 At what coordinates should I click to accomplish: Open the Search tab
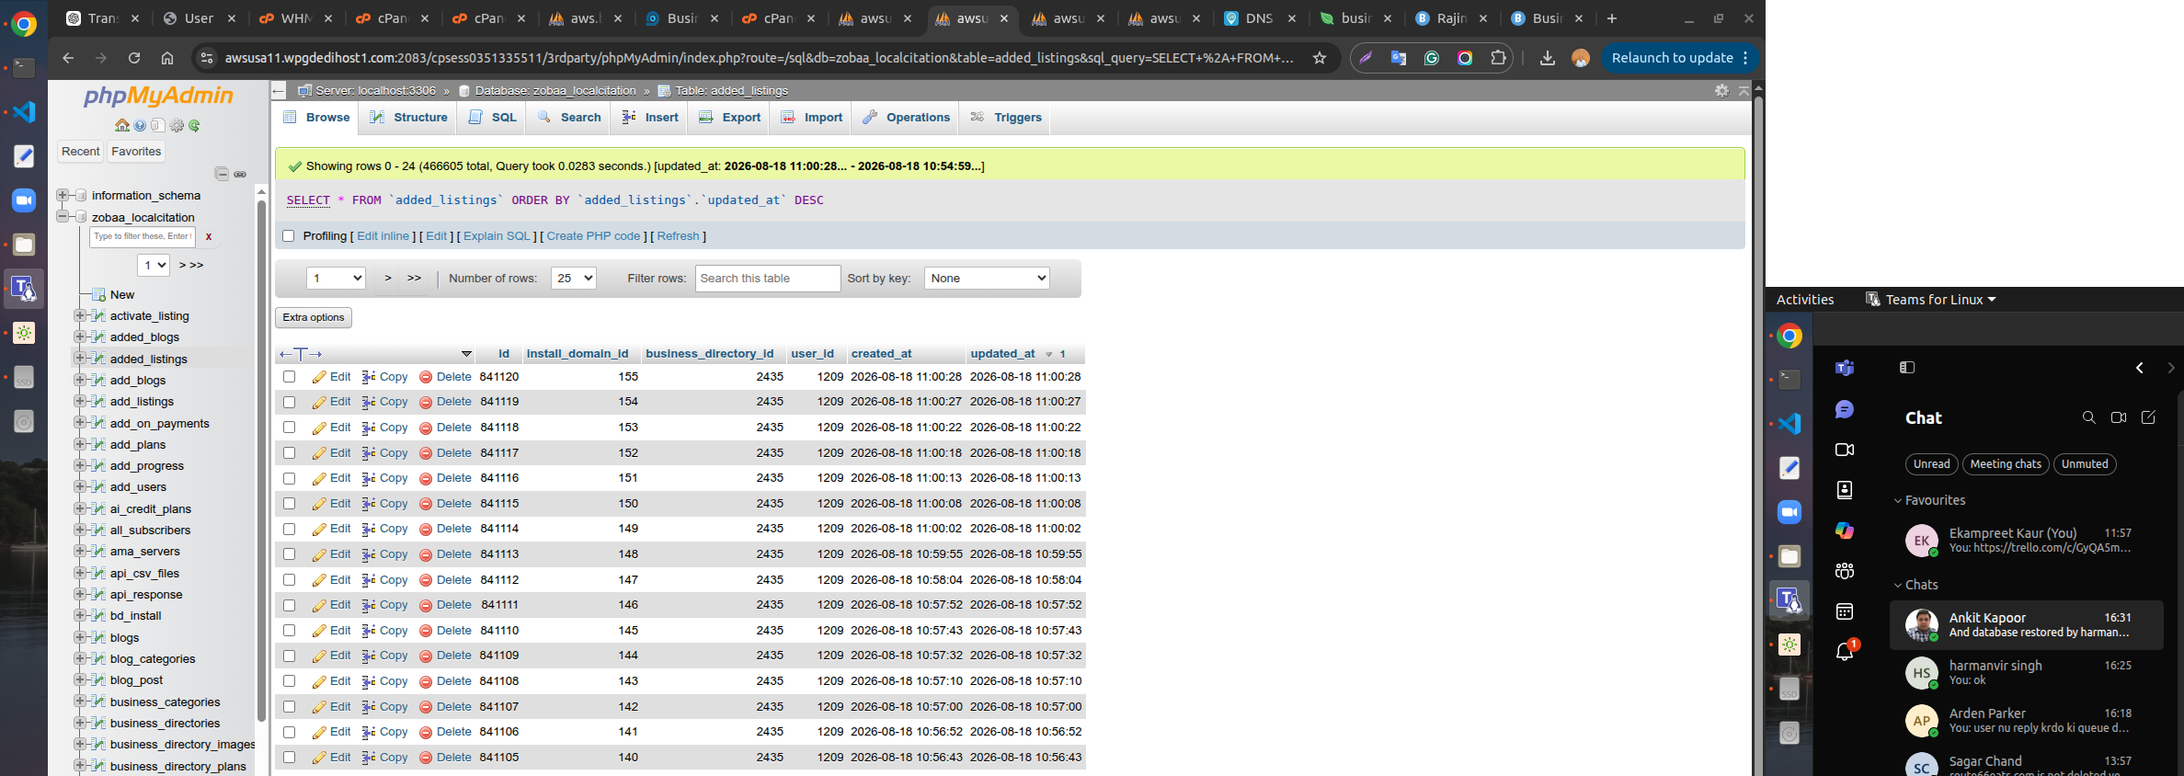569,118
